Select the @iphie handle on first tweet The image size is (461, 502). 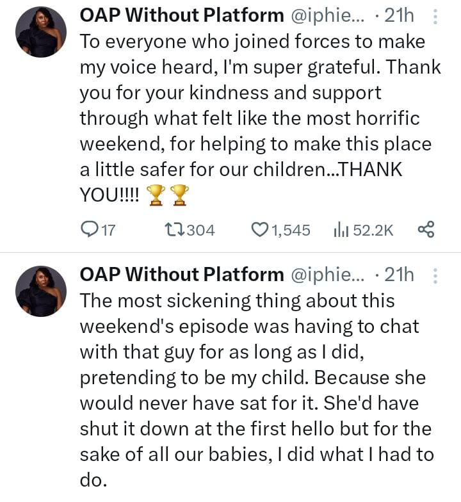click(x=327, y=16)
